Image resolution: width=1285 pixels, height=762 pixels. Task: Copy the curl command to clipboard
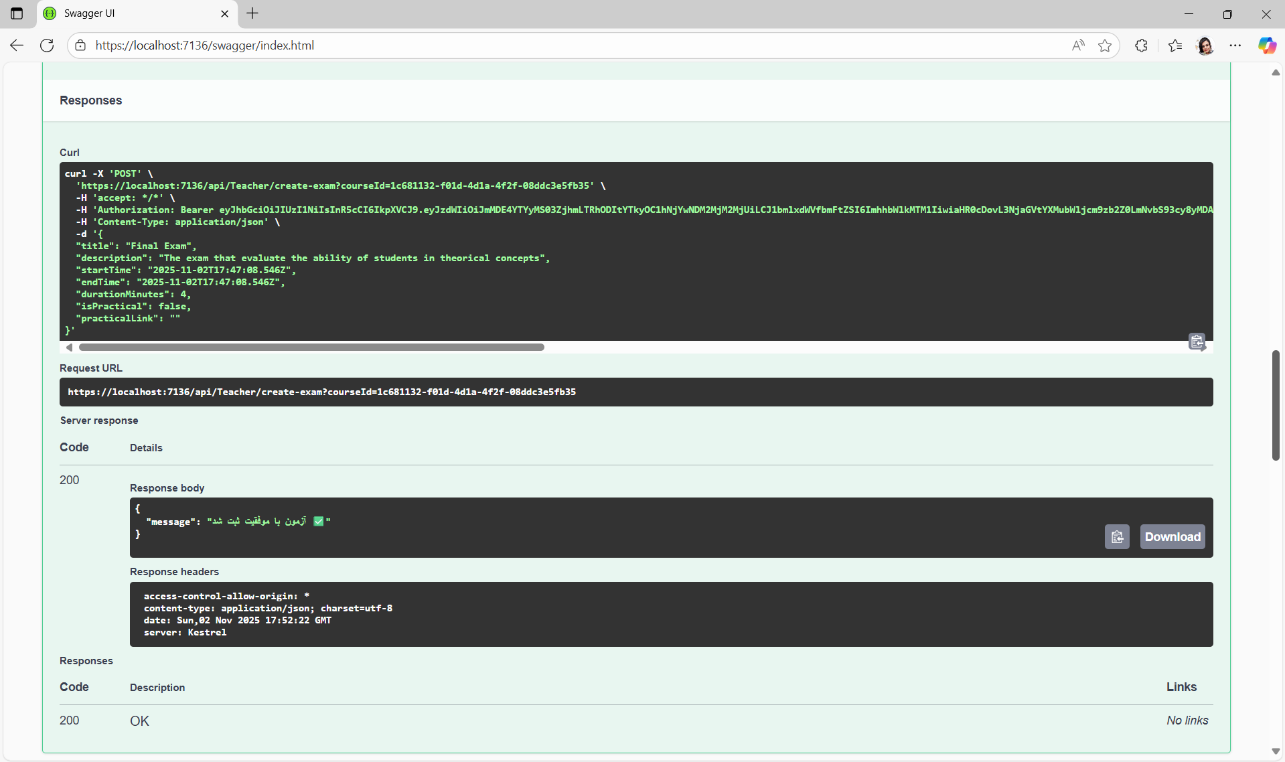tap(1197, 341)
